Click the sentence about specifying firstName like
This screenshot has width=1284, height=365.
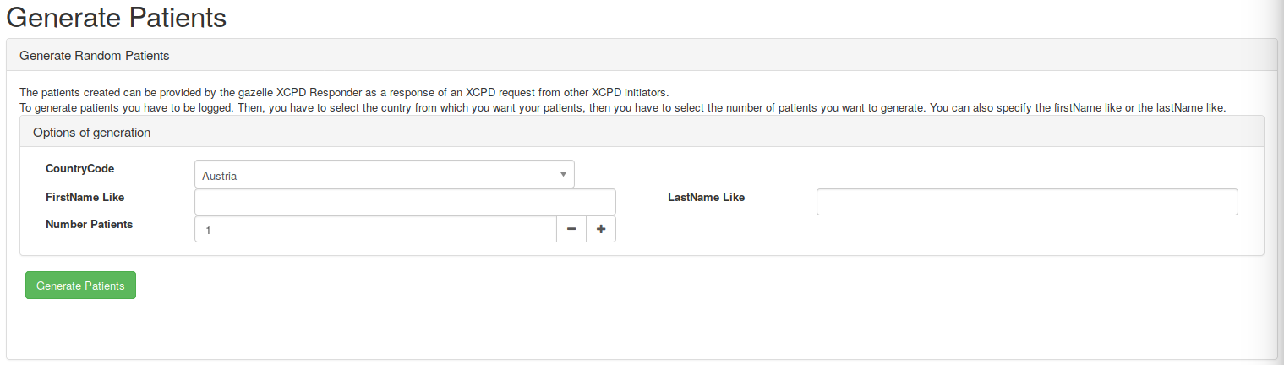pos(1076,107)
